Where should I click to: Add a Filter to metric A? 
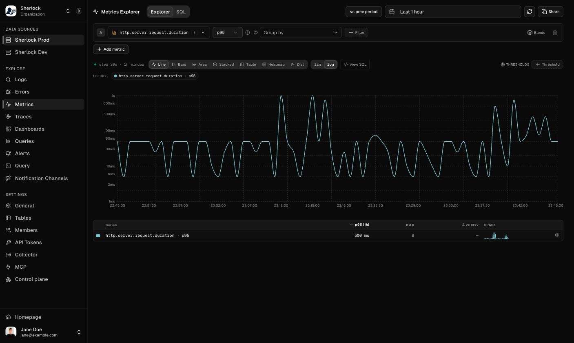pos(357,33)
